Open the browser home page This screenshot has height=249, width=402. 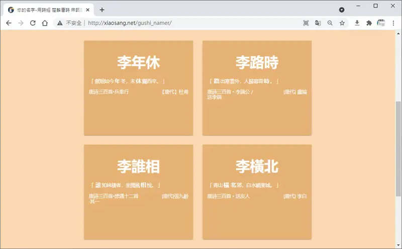[x=45, y=23]
